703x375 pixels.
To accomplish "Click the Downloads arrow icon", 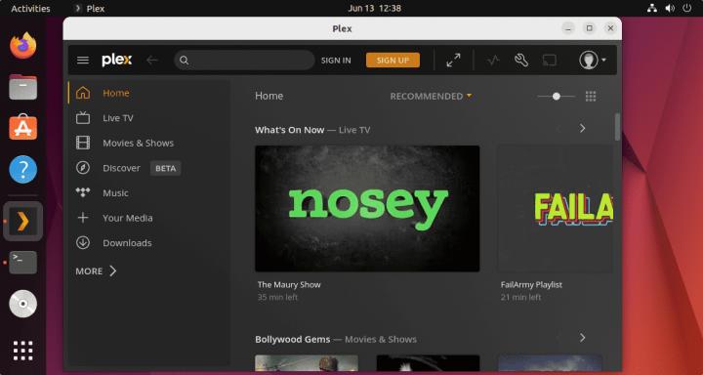I will [83, 242].
